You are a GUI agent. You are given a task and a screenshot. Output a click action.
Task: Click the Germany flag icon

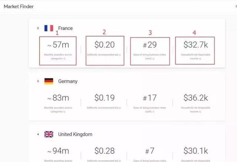click(49, 81)
